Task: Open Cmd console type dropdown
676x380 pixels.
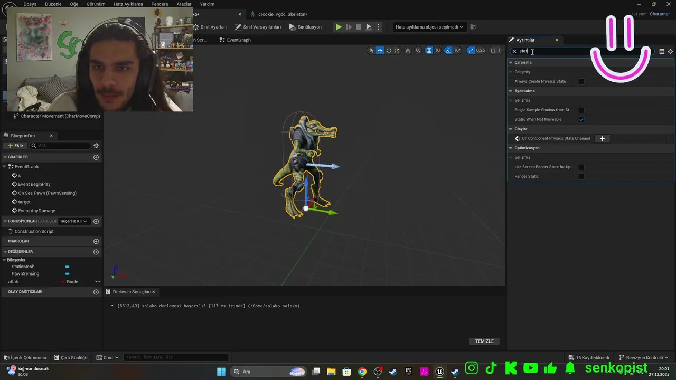Action: click(x=108, y=357)
